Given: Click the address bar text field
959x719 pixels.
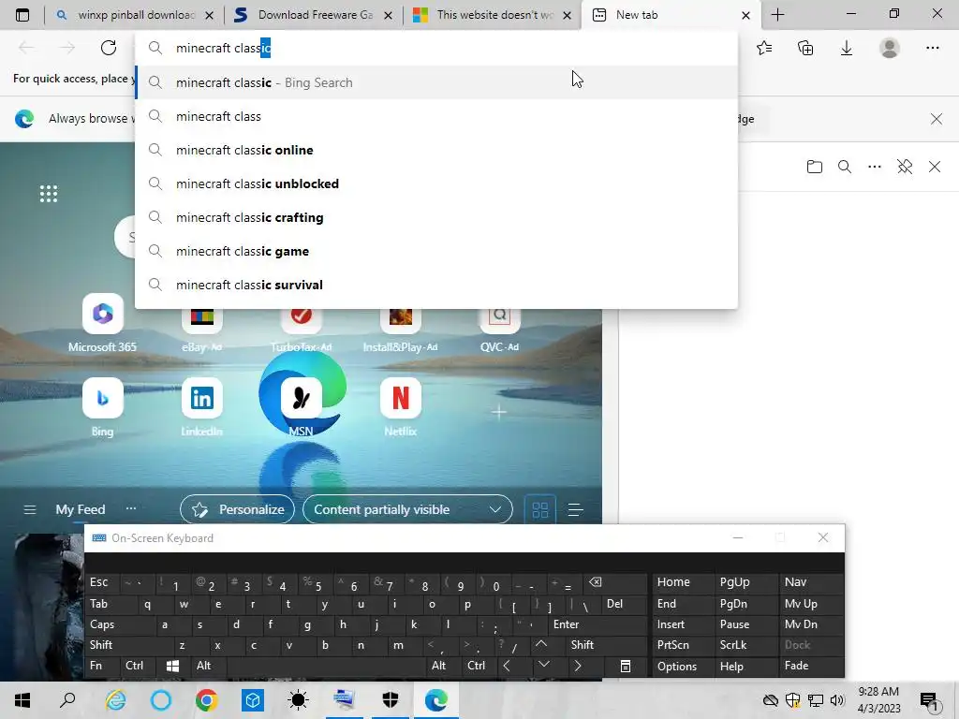Looking at the screenshot, I should (436, 48).
